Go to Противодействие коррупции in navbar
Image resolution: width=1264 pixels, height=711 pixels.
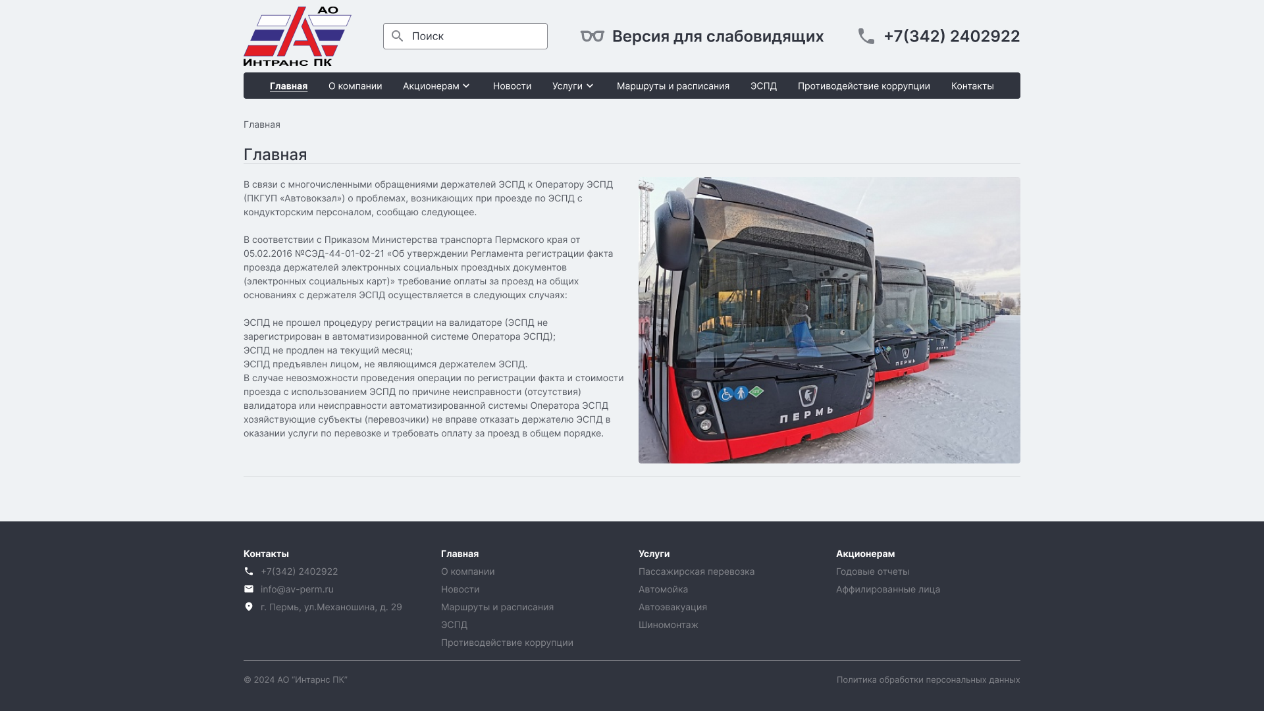863,86
